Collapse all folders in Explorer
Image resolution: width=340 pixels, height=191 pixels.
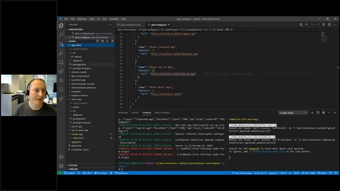click(112, 41)
